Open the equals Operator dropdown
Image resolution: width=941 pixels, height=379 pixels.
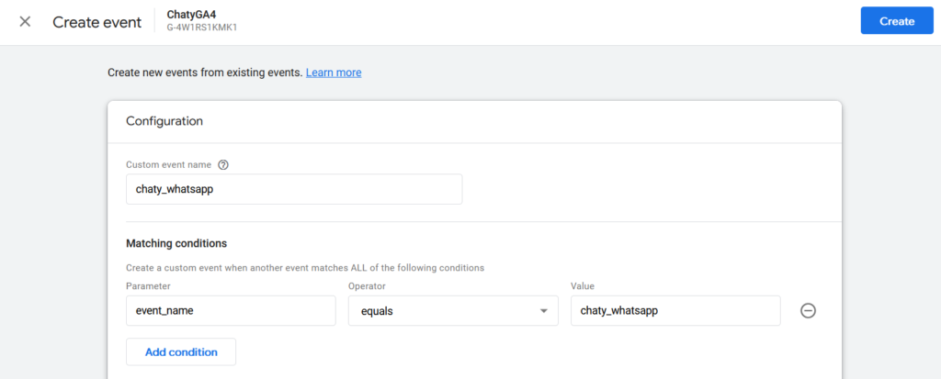coord(453,311)
